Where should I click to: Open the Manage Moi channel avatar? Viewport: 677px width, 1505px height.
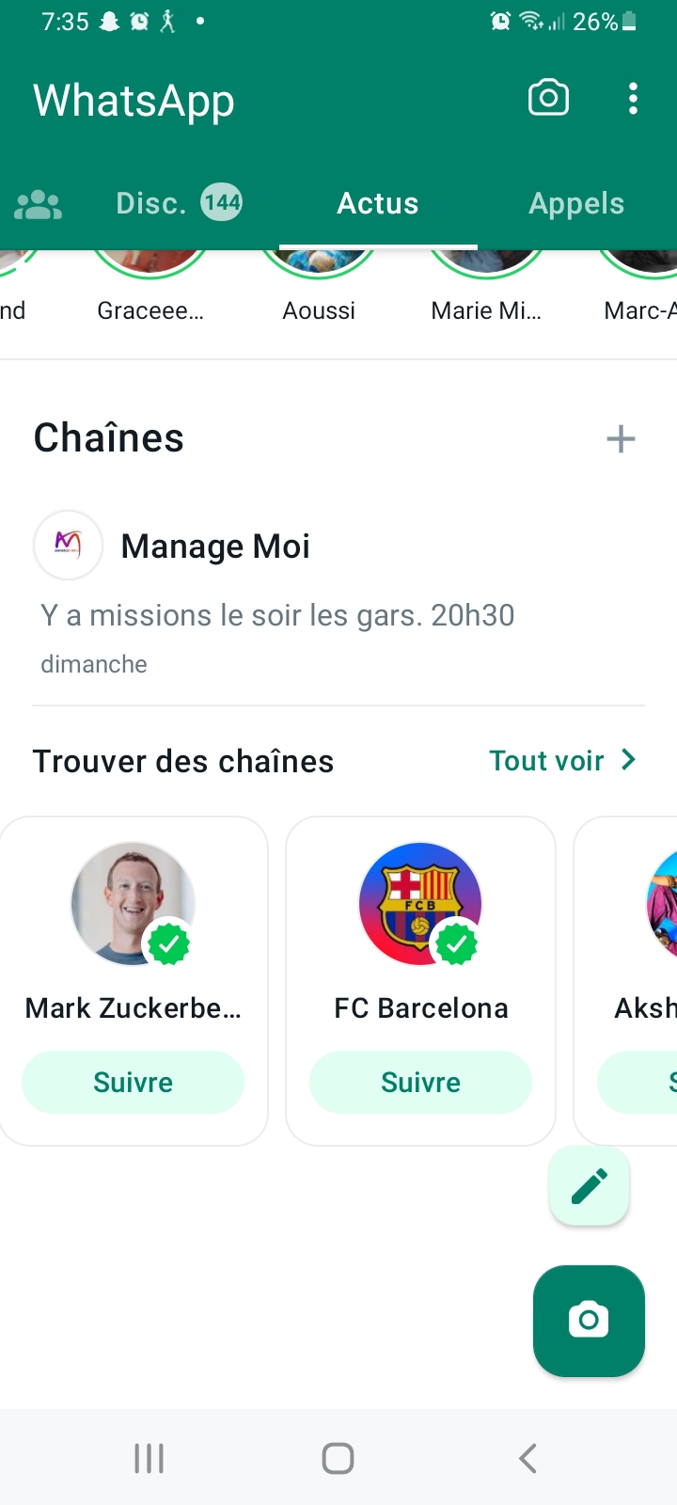[68, 545]
